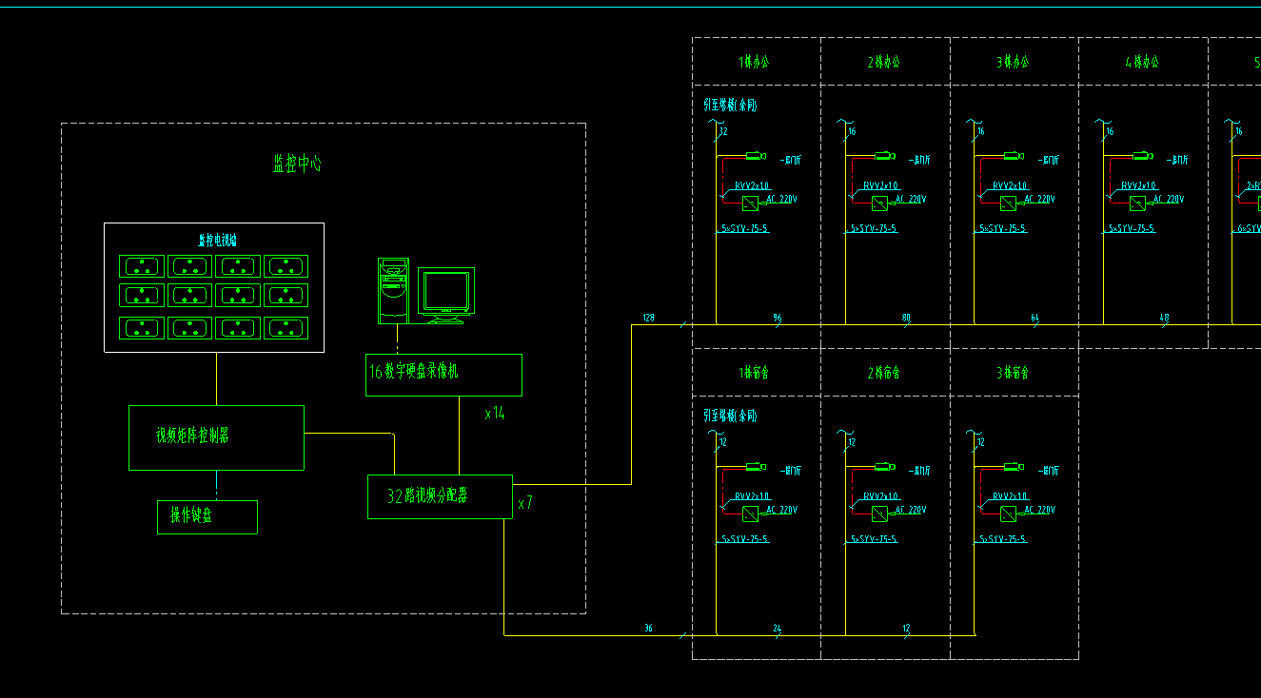
Task: Select 5xSYV-75-5 label in 1栋宿舍
Action: (744, 539)
